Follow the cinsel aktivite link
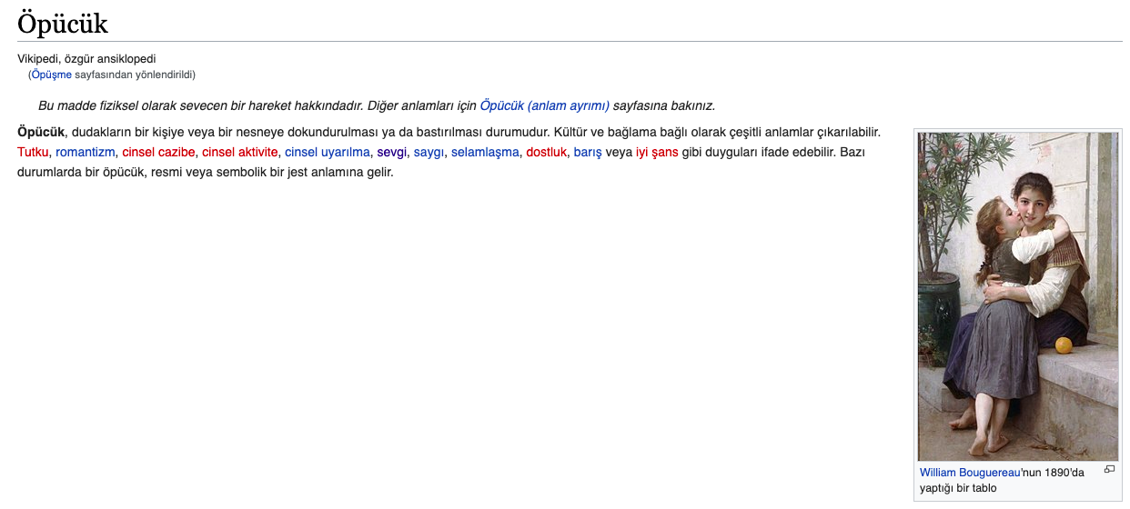Screen dimensions: 1130x509 [x=240, y=152]
